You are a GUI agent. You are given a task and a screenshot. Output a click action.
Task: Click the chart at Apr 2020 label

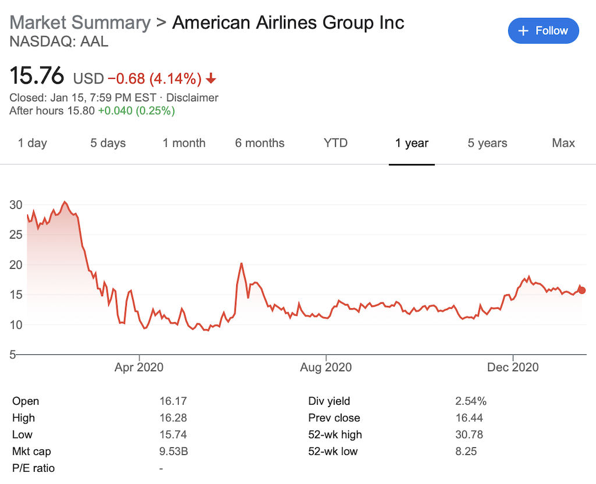tap(139, 367)
